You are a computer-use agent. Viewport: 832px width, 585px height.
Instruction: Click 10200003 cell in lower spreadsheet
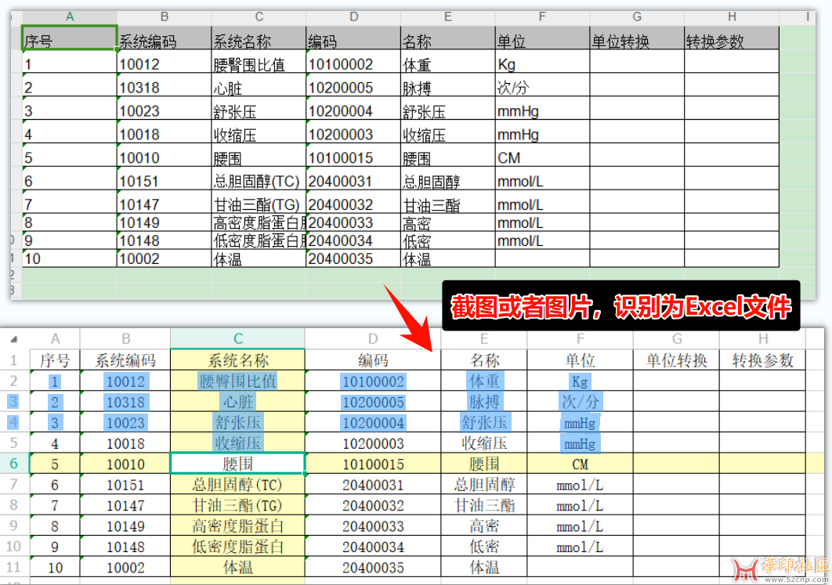pos(373,442)
